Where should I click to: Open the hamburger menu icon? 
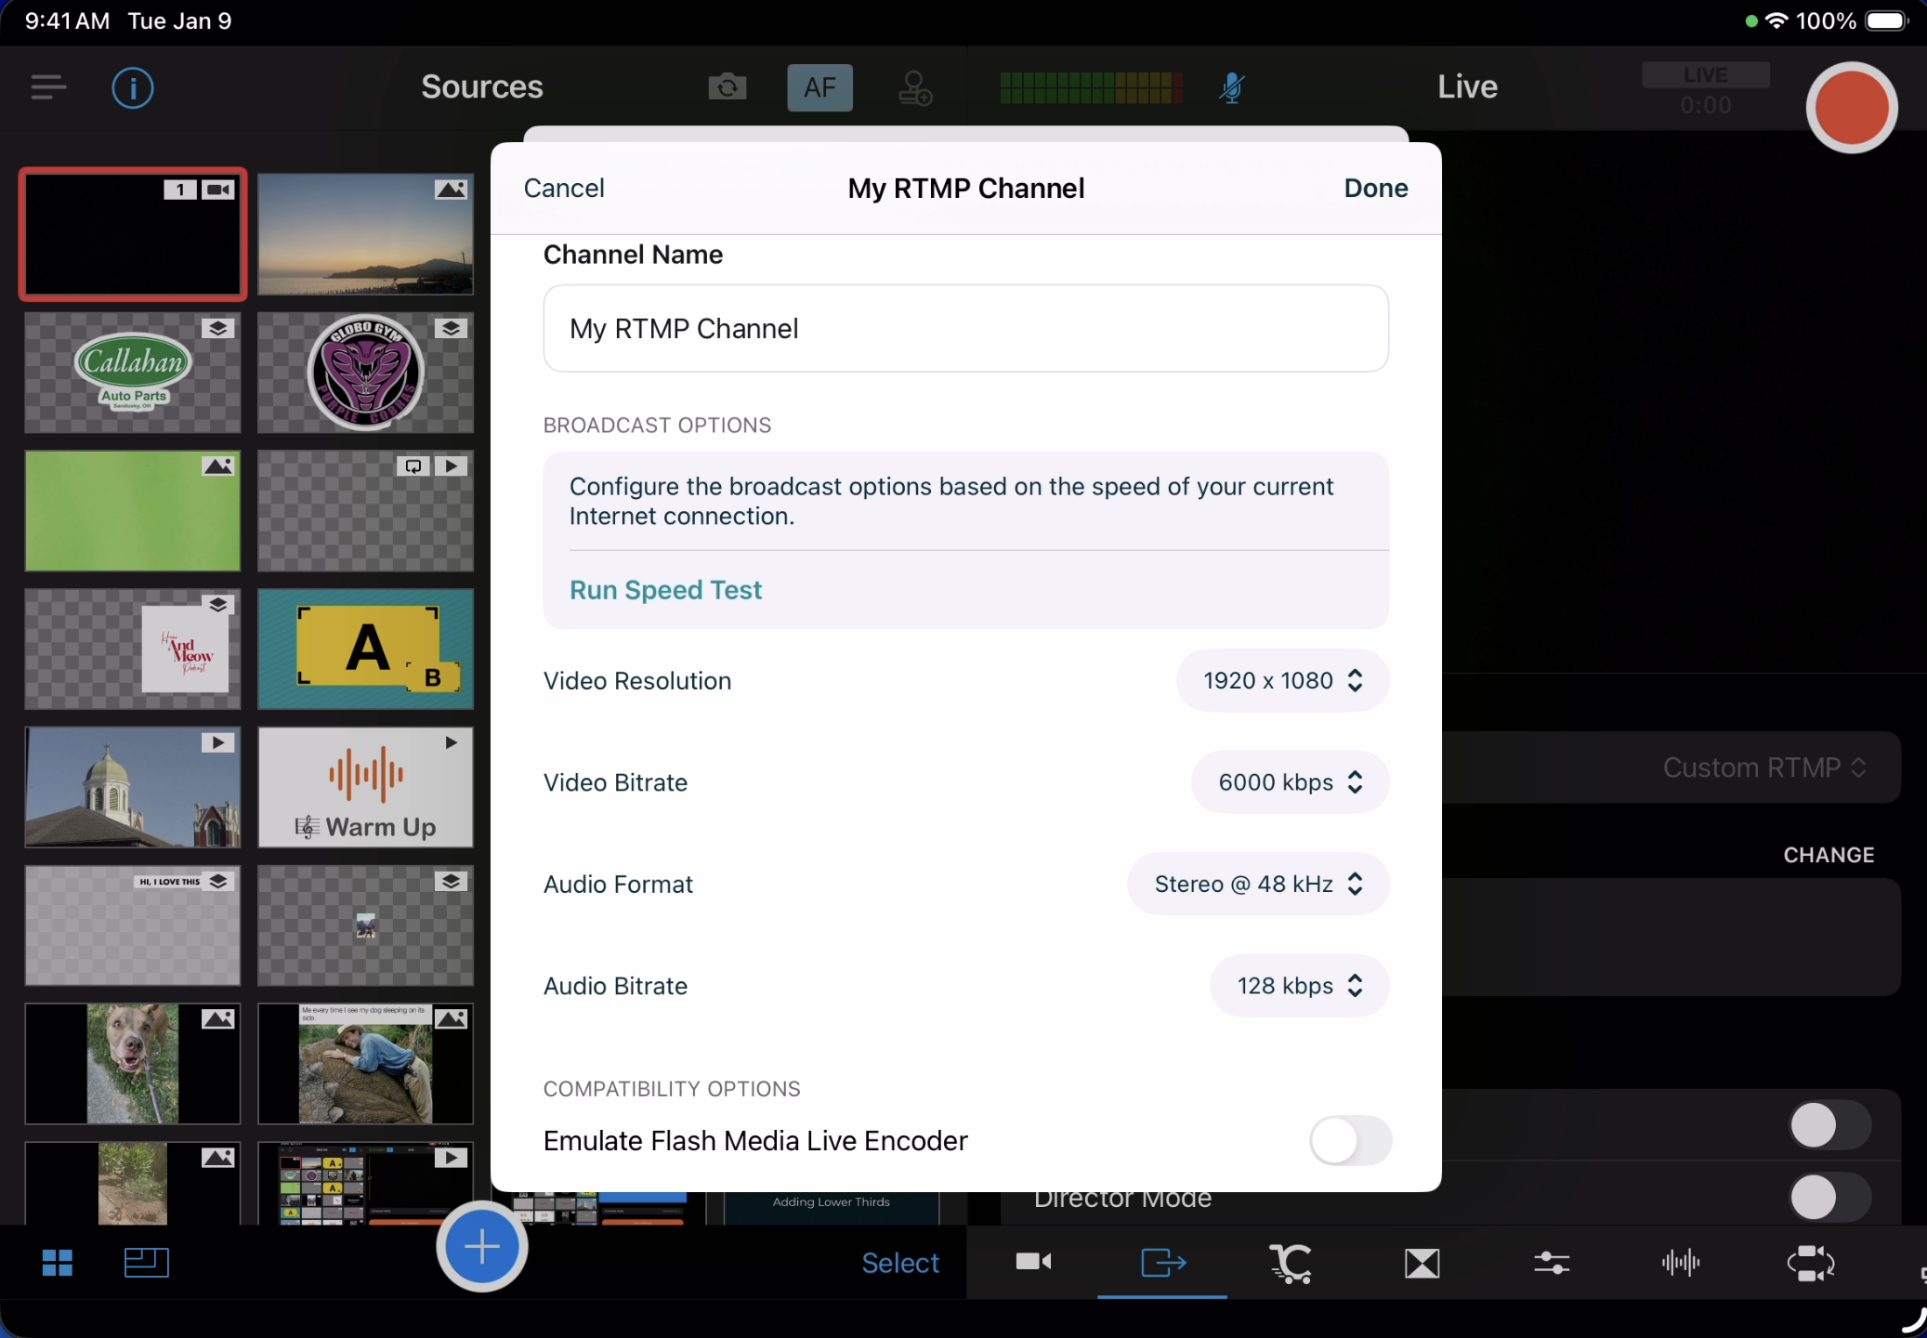click(48, 88)
